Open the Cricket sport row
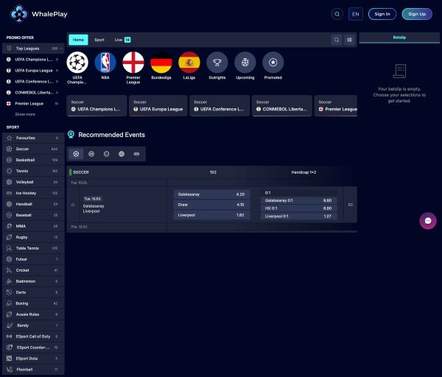 [33, 270]
